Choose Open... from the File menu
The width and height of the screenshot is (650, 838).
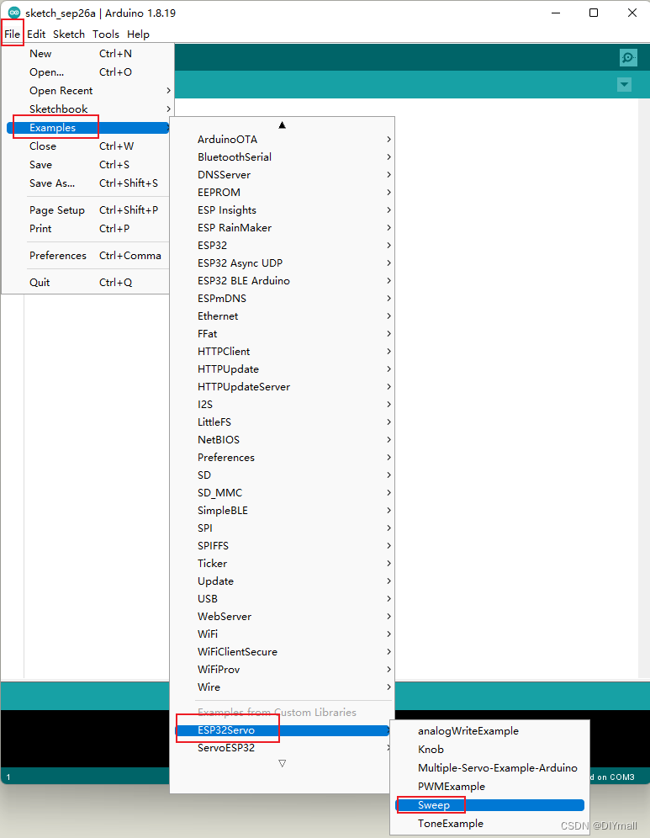tap(88, 72)
